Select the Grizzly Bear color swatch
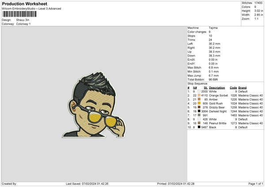 coord(199,107)
